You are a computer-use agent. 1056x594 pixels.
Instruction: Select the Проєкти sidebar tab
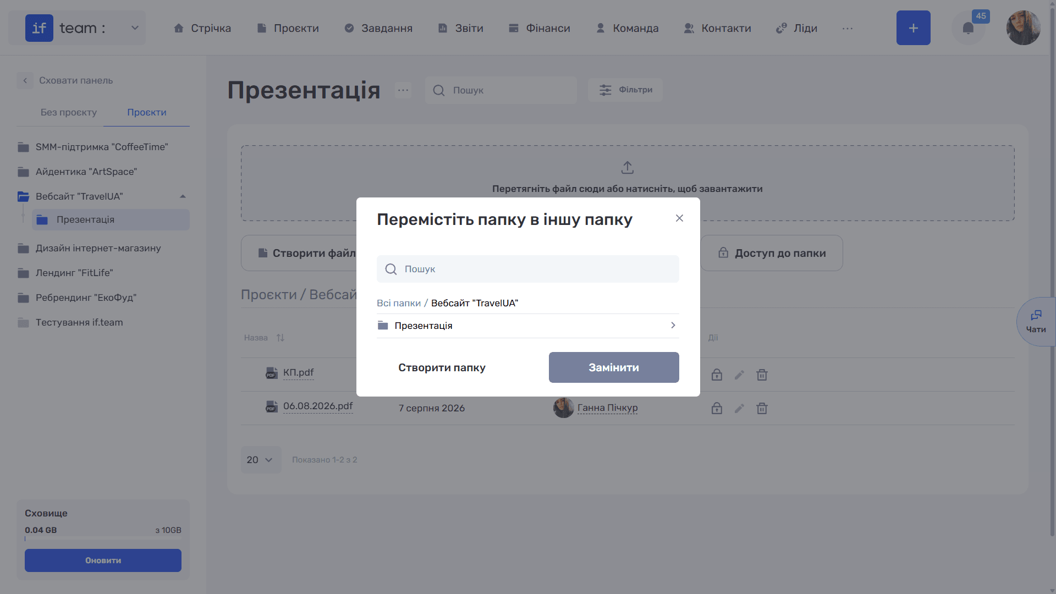(x=147, y=112)
